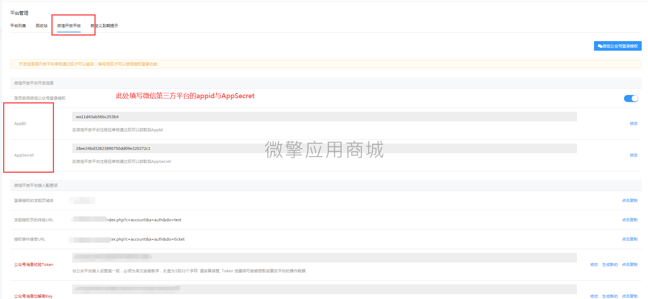Click 修改 for 公众号消息校验Token

coord(594,265)
